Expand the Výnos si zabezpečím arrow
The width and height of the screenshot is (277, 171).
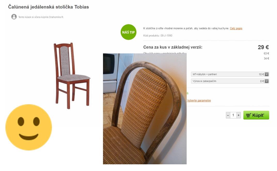pyautogui.click(x=267, y=81)
